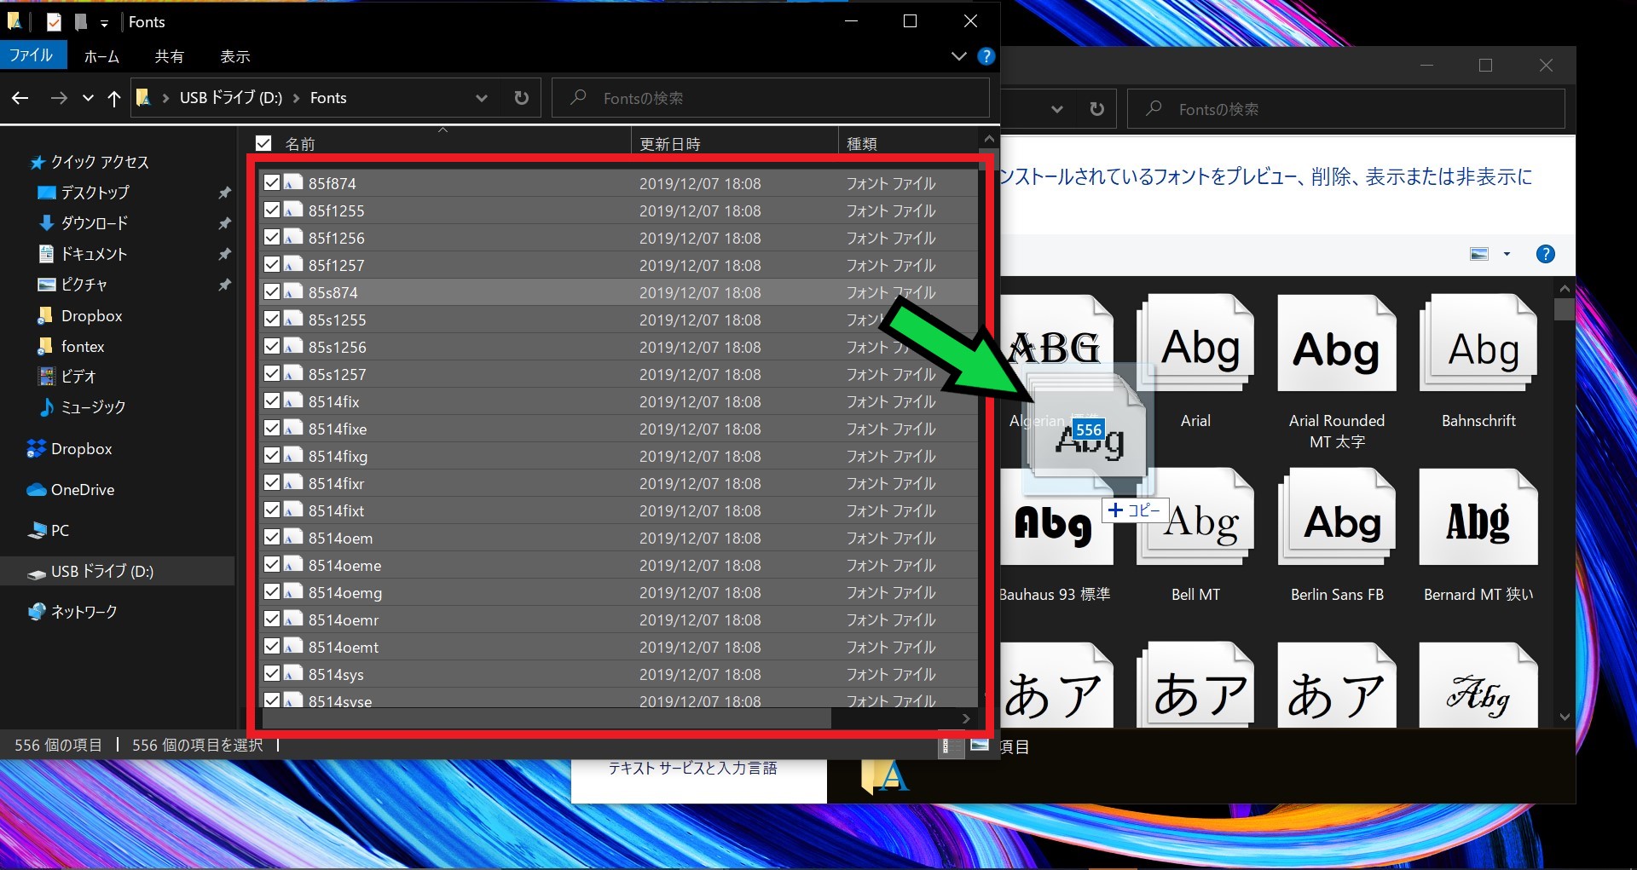Viewport: 1637px width, 870px height.
Task: Click the ミュージック note icon
Action: tap(47, 407)
